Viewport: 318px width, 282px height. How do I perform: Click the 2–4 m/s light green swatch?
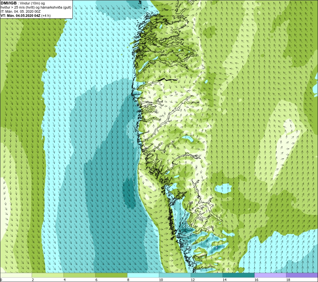(x=48, y=275)
